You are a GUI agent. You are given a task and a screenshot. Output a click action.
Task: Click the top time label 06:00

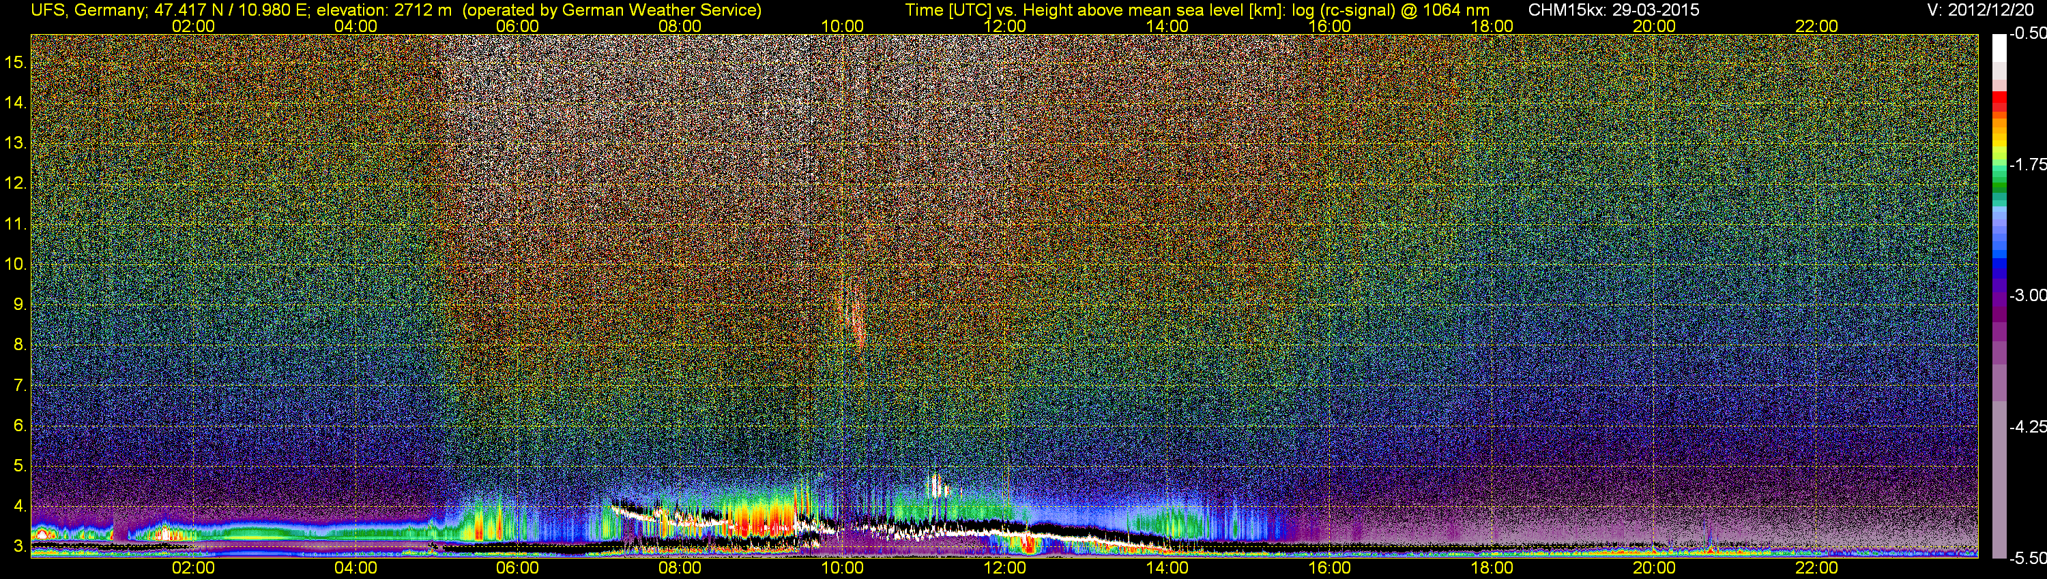[517, 26]
